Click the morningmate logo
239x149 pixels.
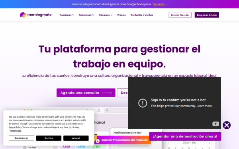[x=36, y=15]
